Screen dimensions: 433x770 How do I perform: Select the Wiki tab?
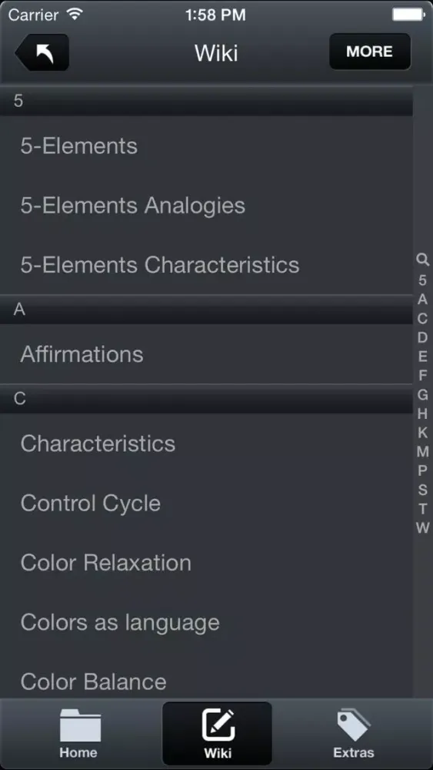click(x=217, y=734)
